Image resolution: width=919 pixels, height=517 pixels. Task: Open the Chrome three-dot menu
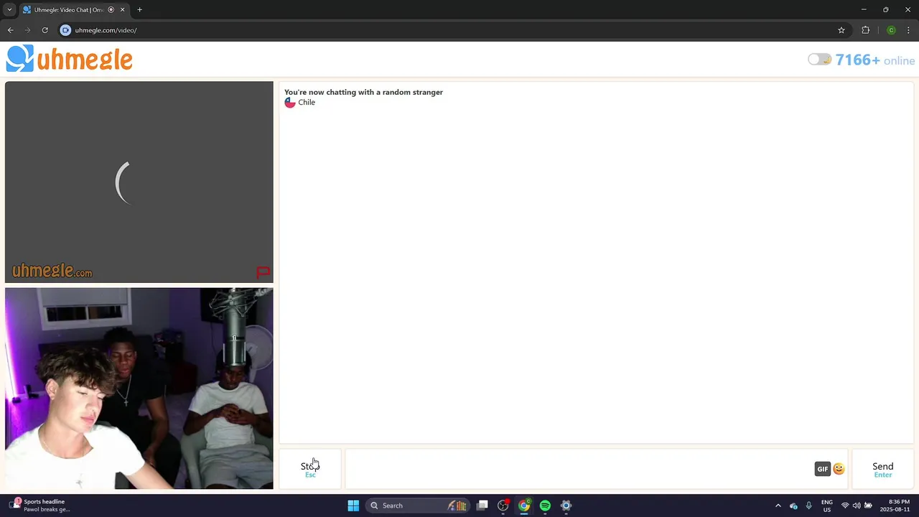click(908, 30)
